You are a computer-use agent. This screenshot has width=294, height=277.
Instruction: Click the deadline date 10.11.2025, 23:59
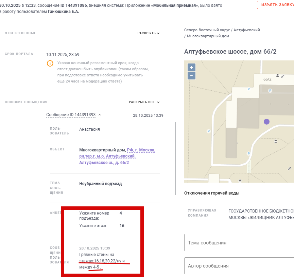63,55
